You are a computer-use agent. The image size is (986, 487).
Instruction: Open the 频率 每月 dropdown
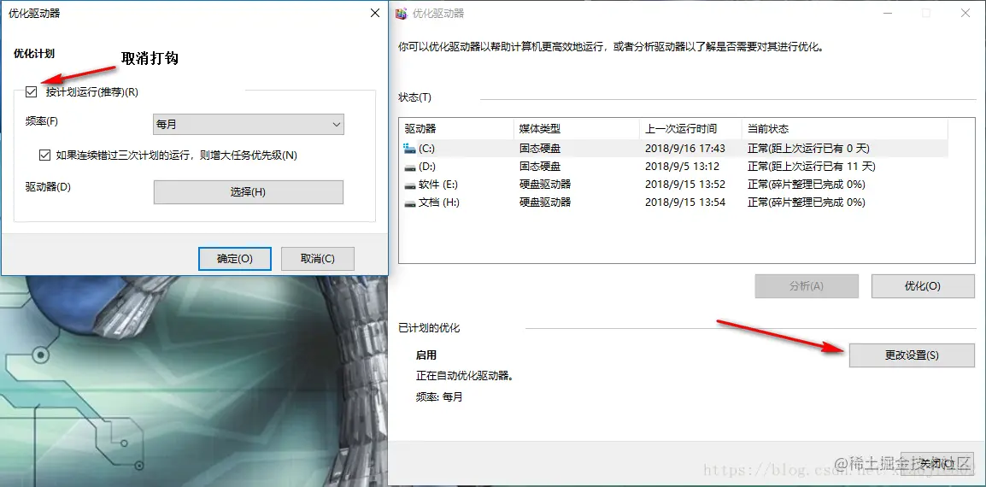pos(249,125)
